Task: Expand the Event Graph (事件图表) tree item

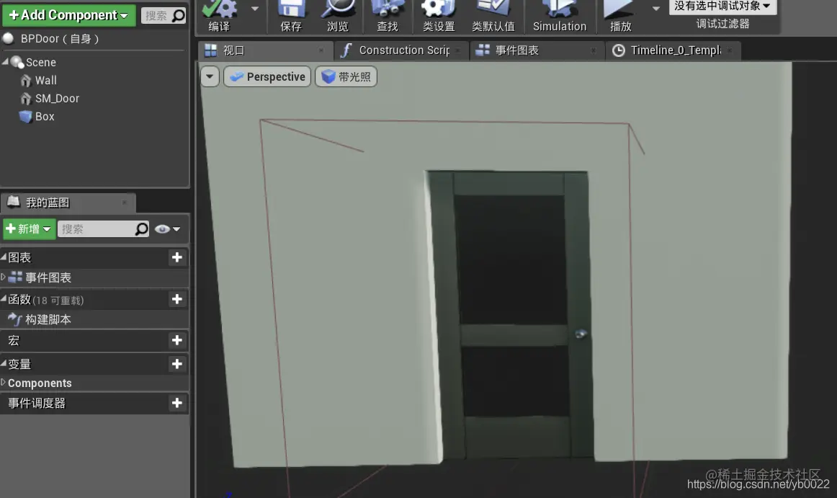Action: tap(3, 277)
